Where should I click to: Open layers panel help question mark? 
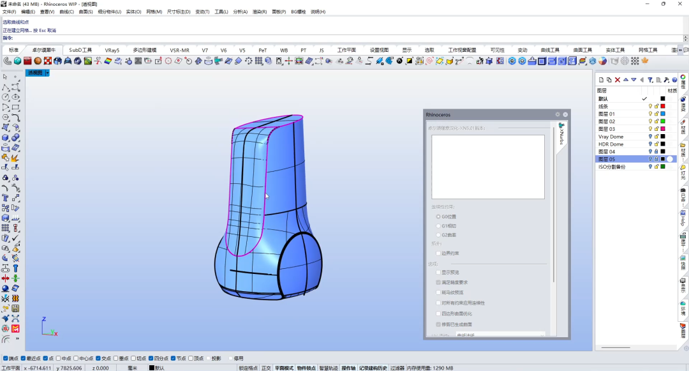click(x=674, y=80)
